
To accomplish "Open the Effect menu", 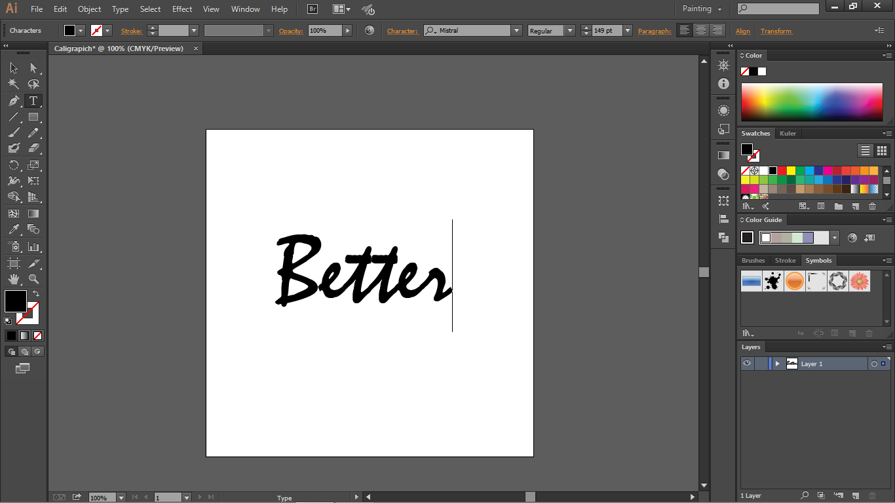I will (x=182, y=9).
